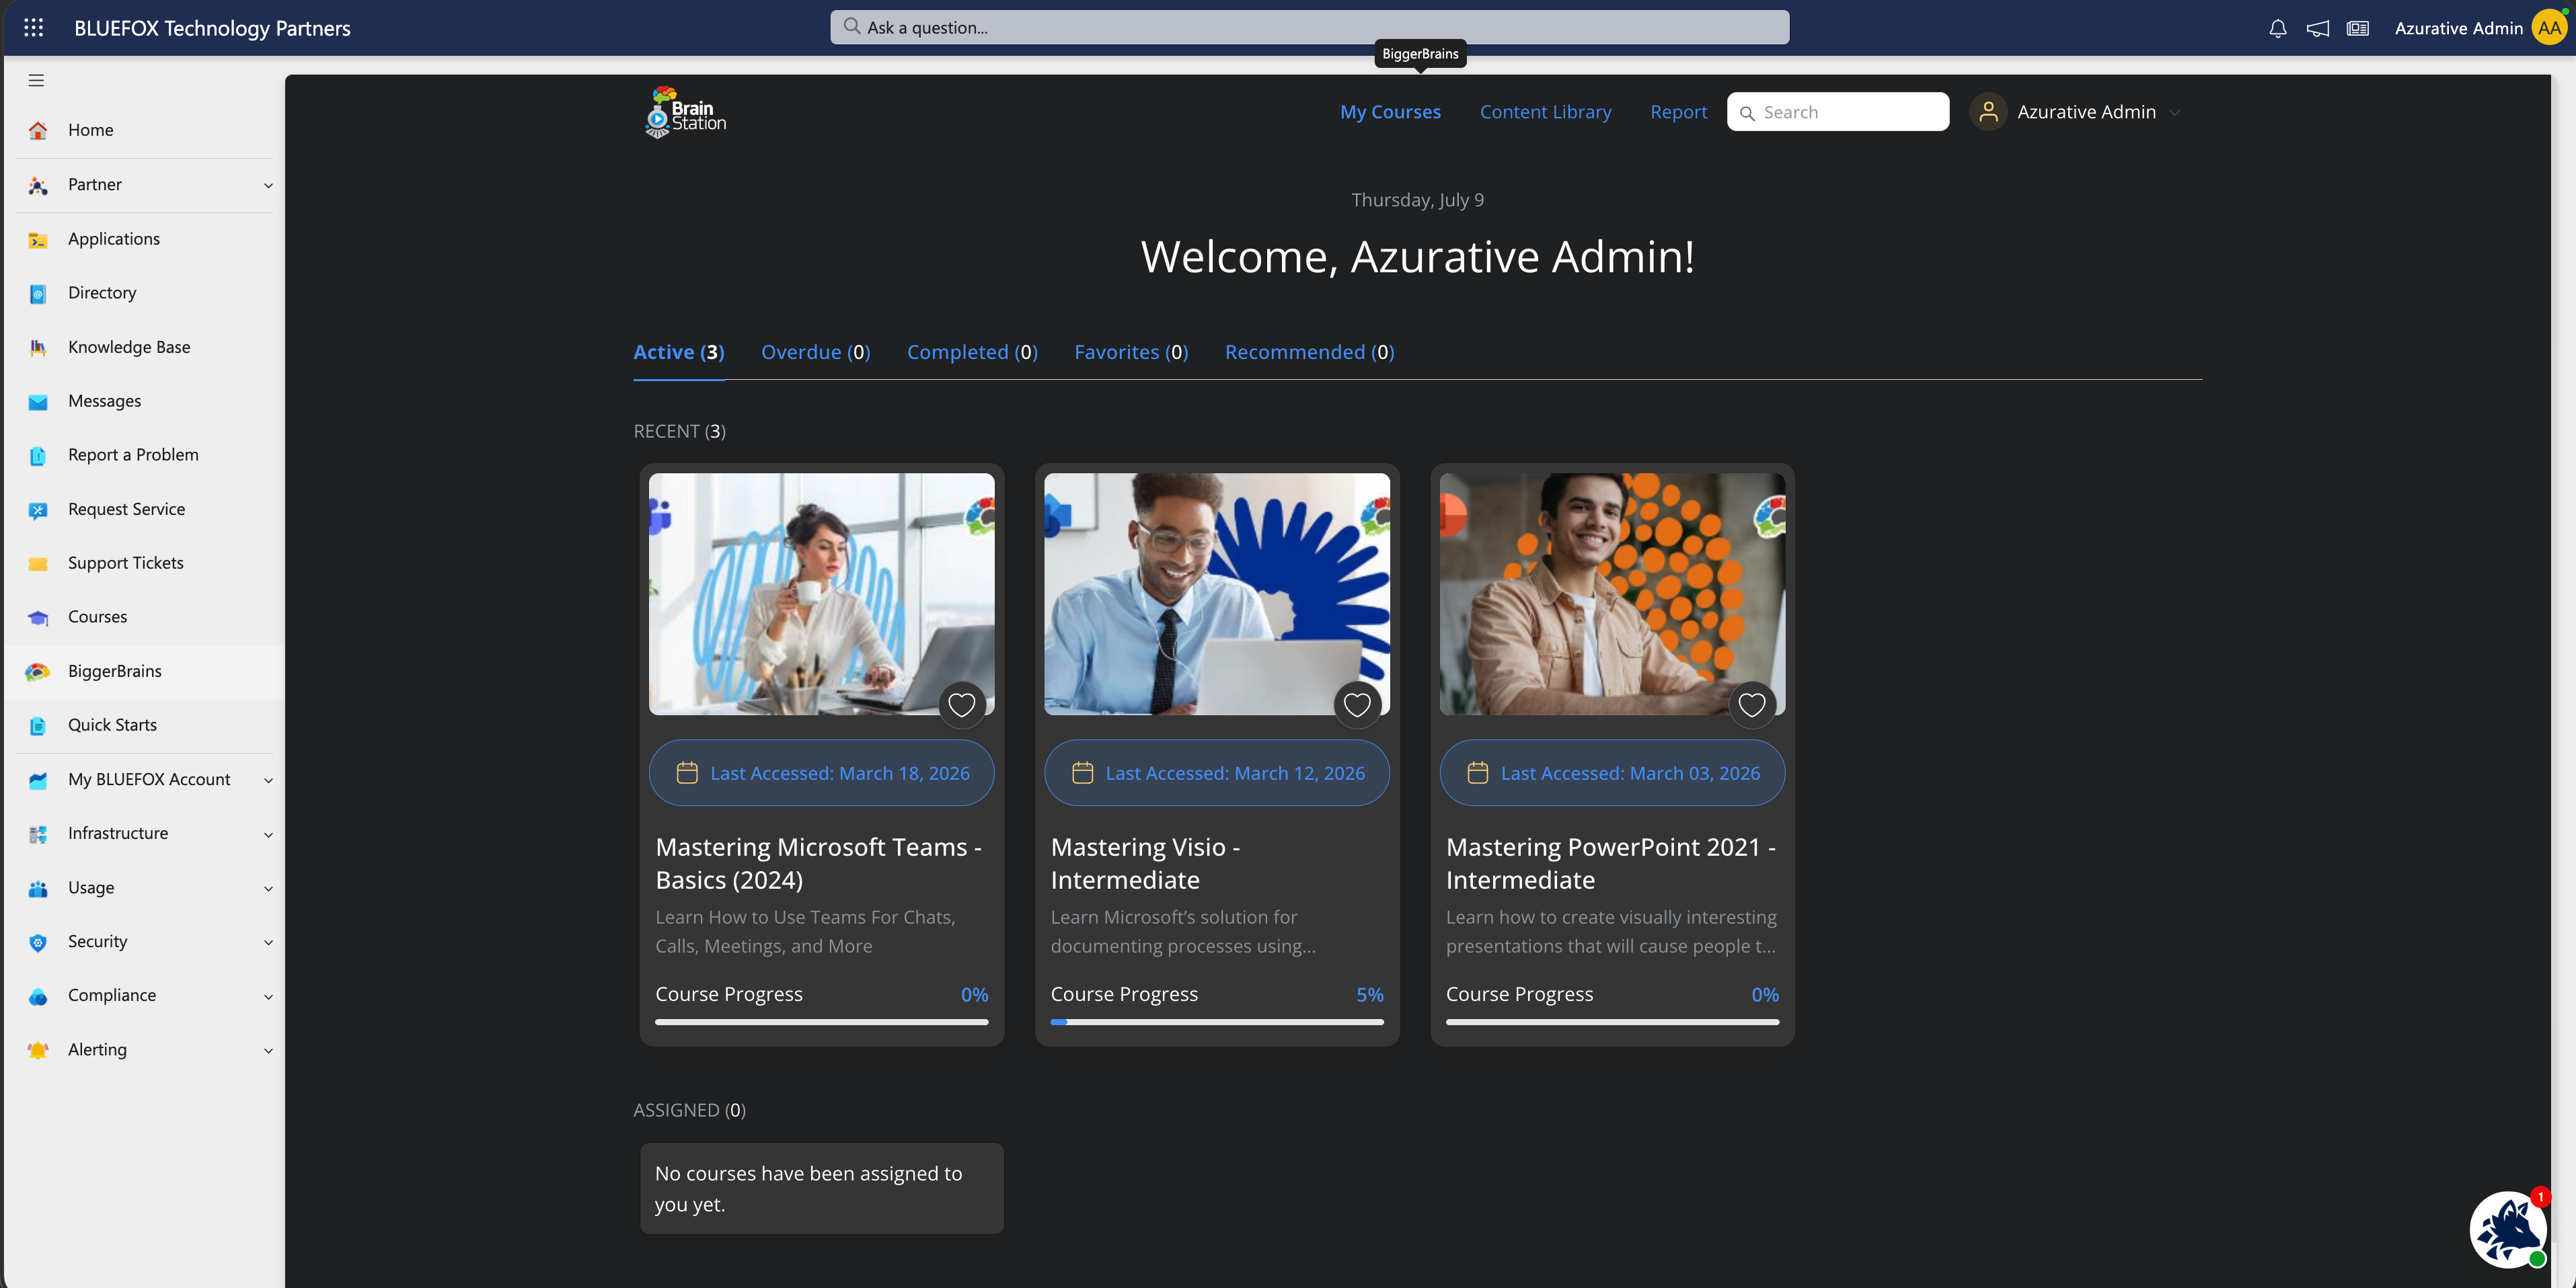Click Last Accessed: March 03, 2026 badge
The image size is (2576, 1288).
(x=1612, y=773)
